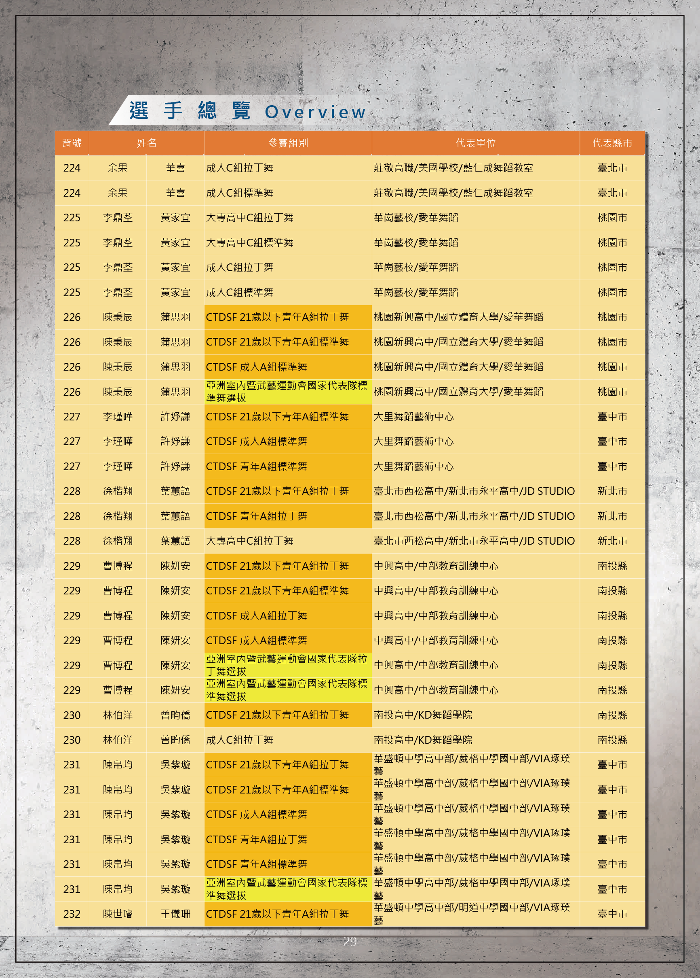The height and width of the screenshot is (978, 700).
Task: Click page number 29 at the bottom
Action: click(350, 941)
